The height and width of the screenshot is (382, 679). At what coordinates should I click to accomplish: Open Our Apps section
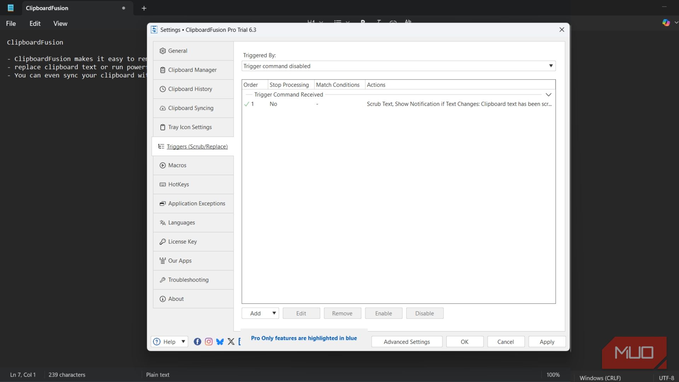click(x=193, y=261)
